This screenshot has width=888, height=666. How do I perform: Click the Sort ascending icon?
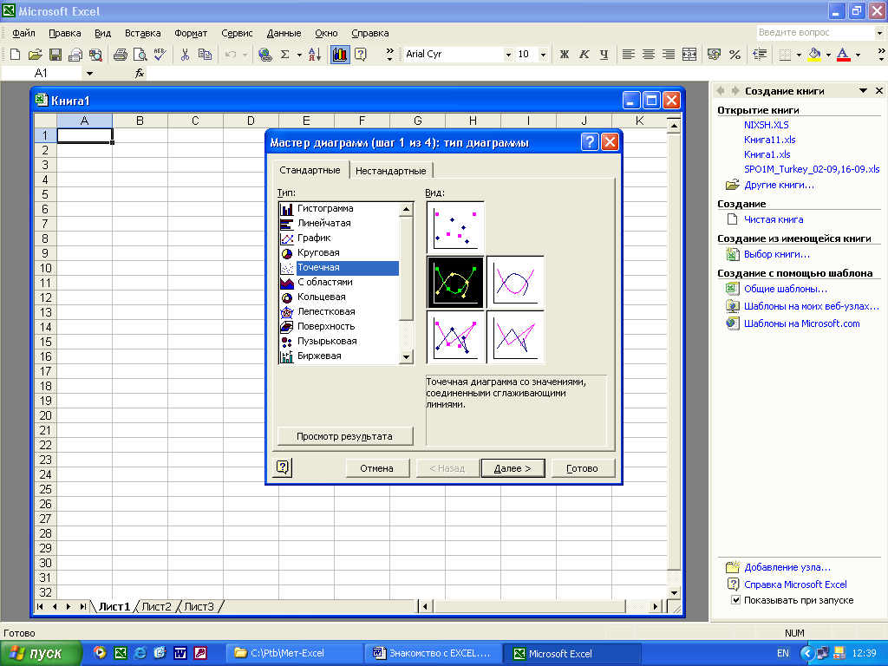click(x=315, y=55)
